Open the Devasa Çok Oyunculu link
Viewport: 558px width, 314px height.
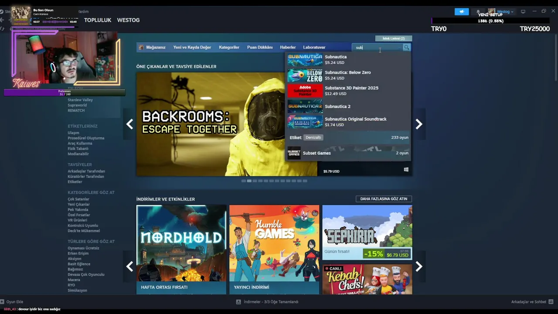86,275
